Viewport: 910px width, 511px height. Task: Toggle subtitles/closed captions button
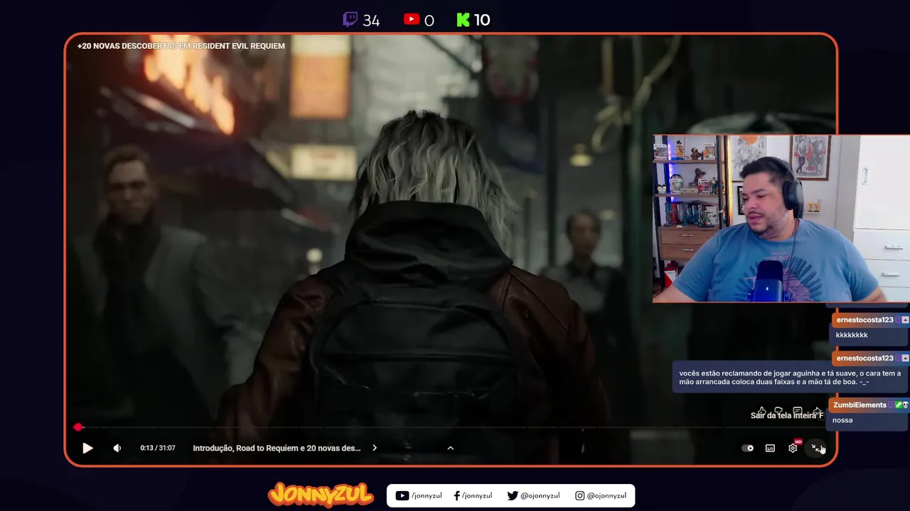click(x=770, y=448)
